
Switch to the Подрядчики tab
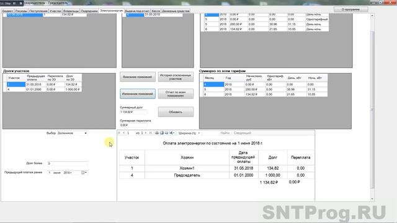[89, 11]
